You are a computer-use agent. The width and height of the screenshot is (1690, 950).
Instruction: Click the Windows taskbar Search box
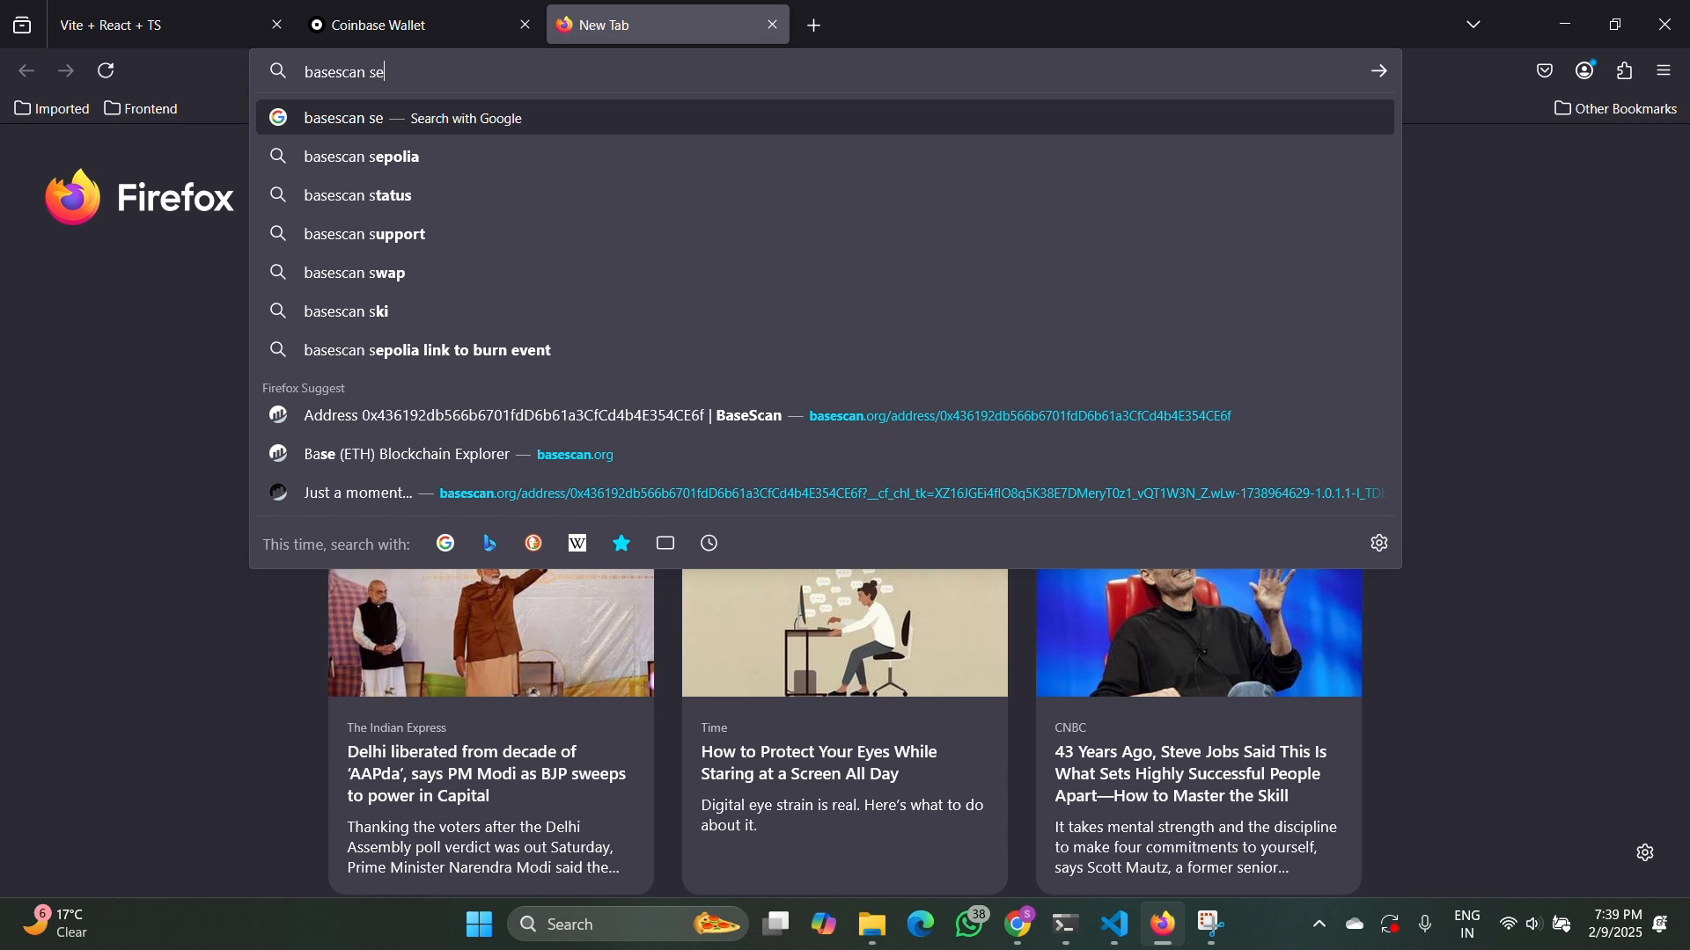point(628,924)
